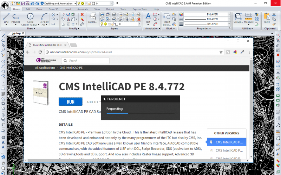
Task: Toggle layer freeze sun icon in ribbon Layers dropdown
Action: click(105, 24)
